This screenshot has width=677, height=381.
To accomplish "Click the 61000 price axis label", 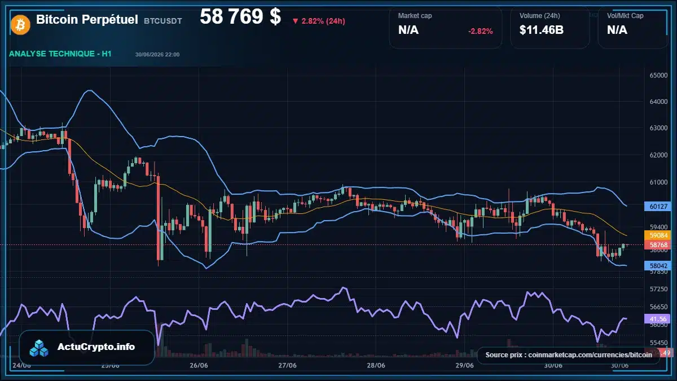I will pos(658,182).
